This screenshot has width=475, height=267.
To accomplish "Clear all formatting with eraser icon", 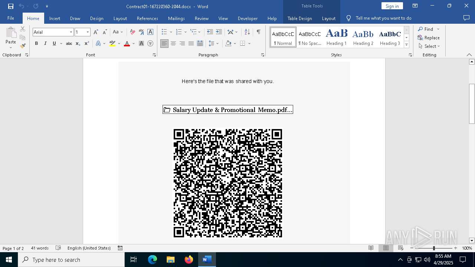I will [x=132, y=32].
